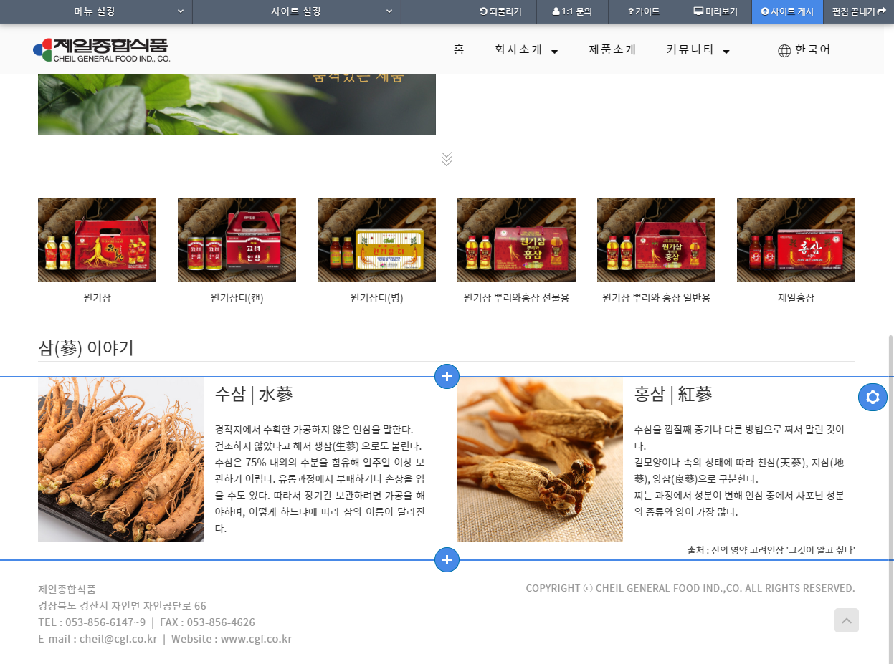Open the 원기삼디(캔) product thumbnail
Viewport: 894px width, 664px height.
[237, 240]
